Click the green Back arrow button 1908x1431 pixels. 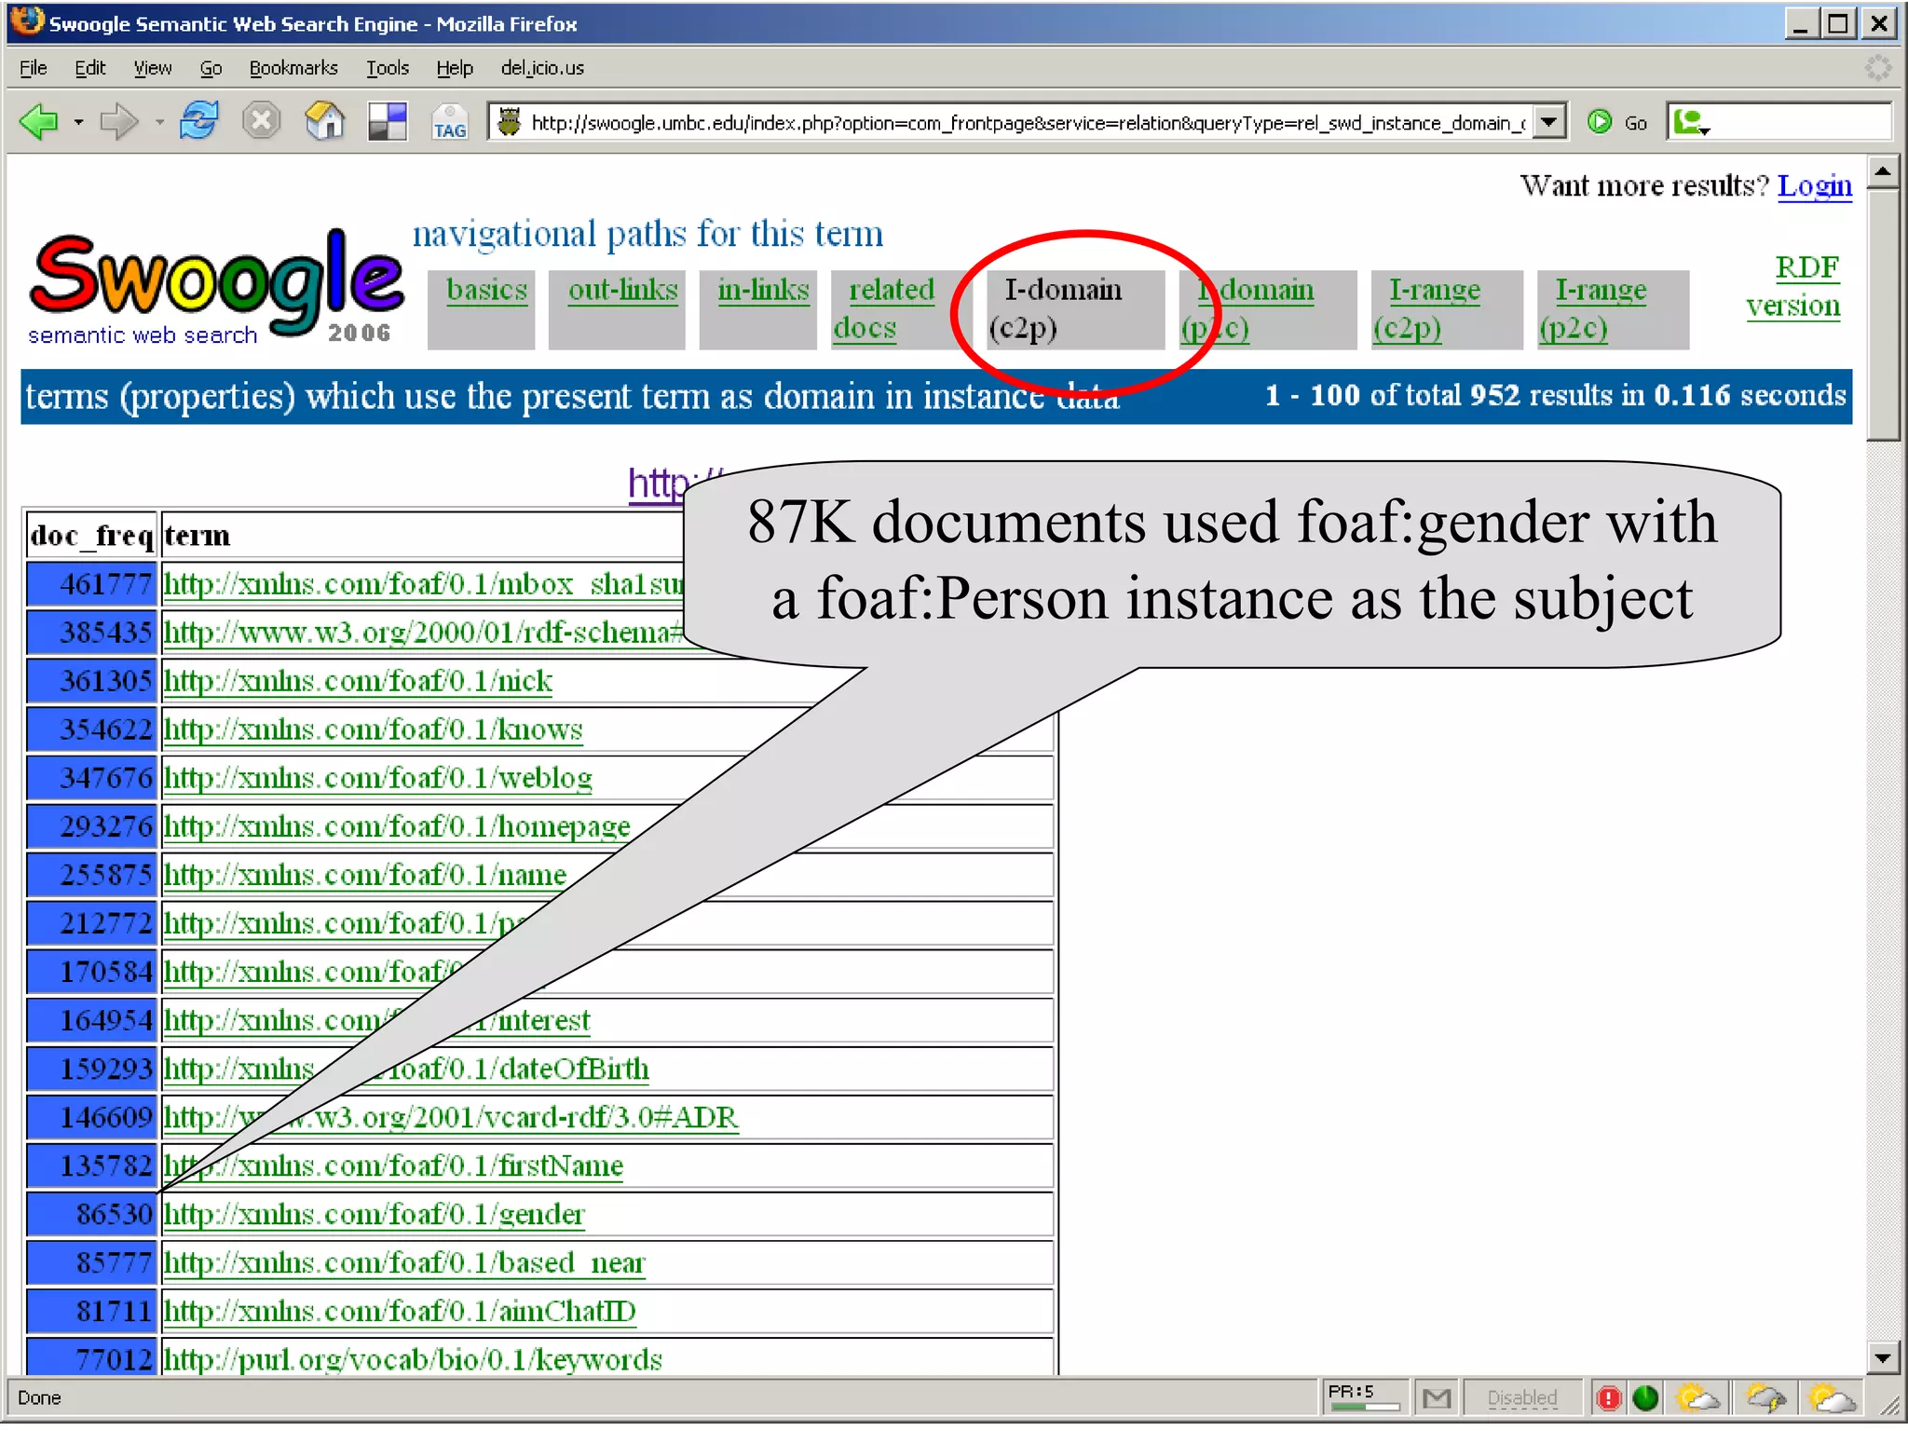[39, 122]
